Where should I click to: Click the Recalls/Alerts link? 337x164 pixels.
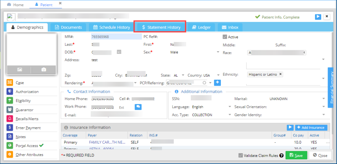(27, 119)
